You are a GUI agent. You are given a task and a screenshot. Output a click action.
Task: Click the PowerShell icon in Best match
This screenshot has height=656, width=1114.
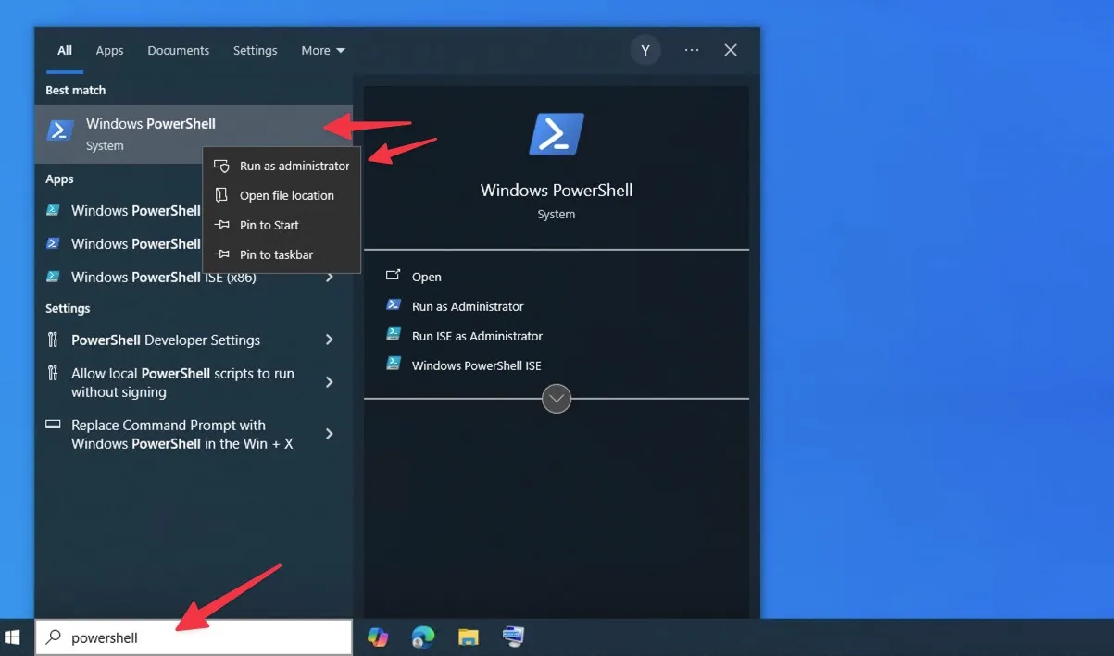click(x=60, y=130)
